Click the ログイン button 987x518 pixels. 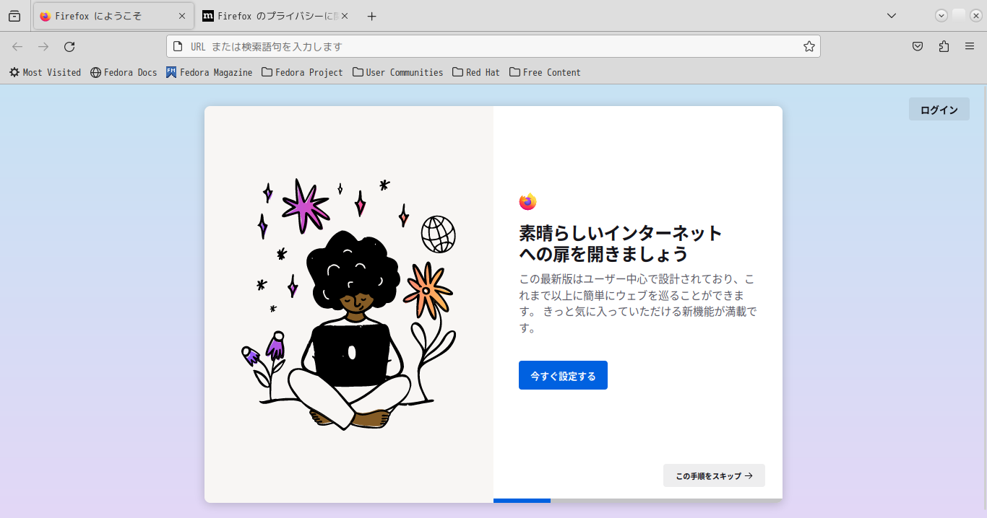point(939,110)
